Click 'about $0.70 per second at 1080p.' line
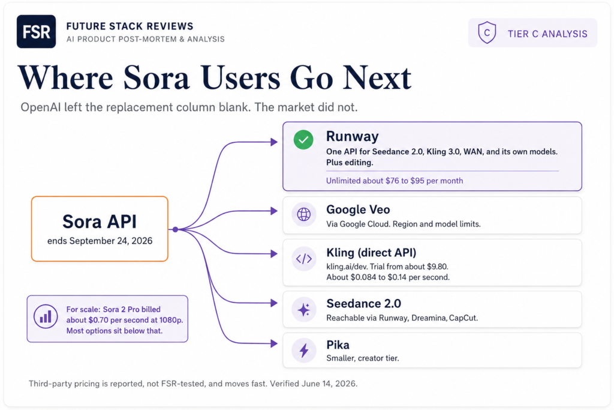 tap(125, 320)
